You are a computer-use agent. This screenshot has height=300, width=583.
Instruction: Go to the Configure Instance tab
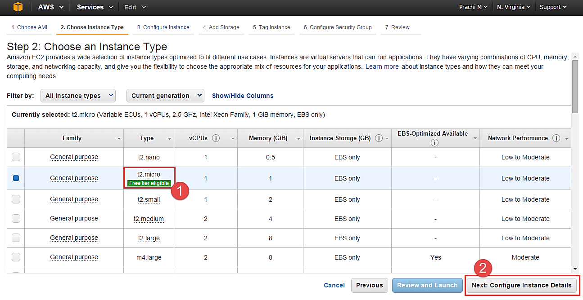(x=163, y=27)
